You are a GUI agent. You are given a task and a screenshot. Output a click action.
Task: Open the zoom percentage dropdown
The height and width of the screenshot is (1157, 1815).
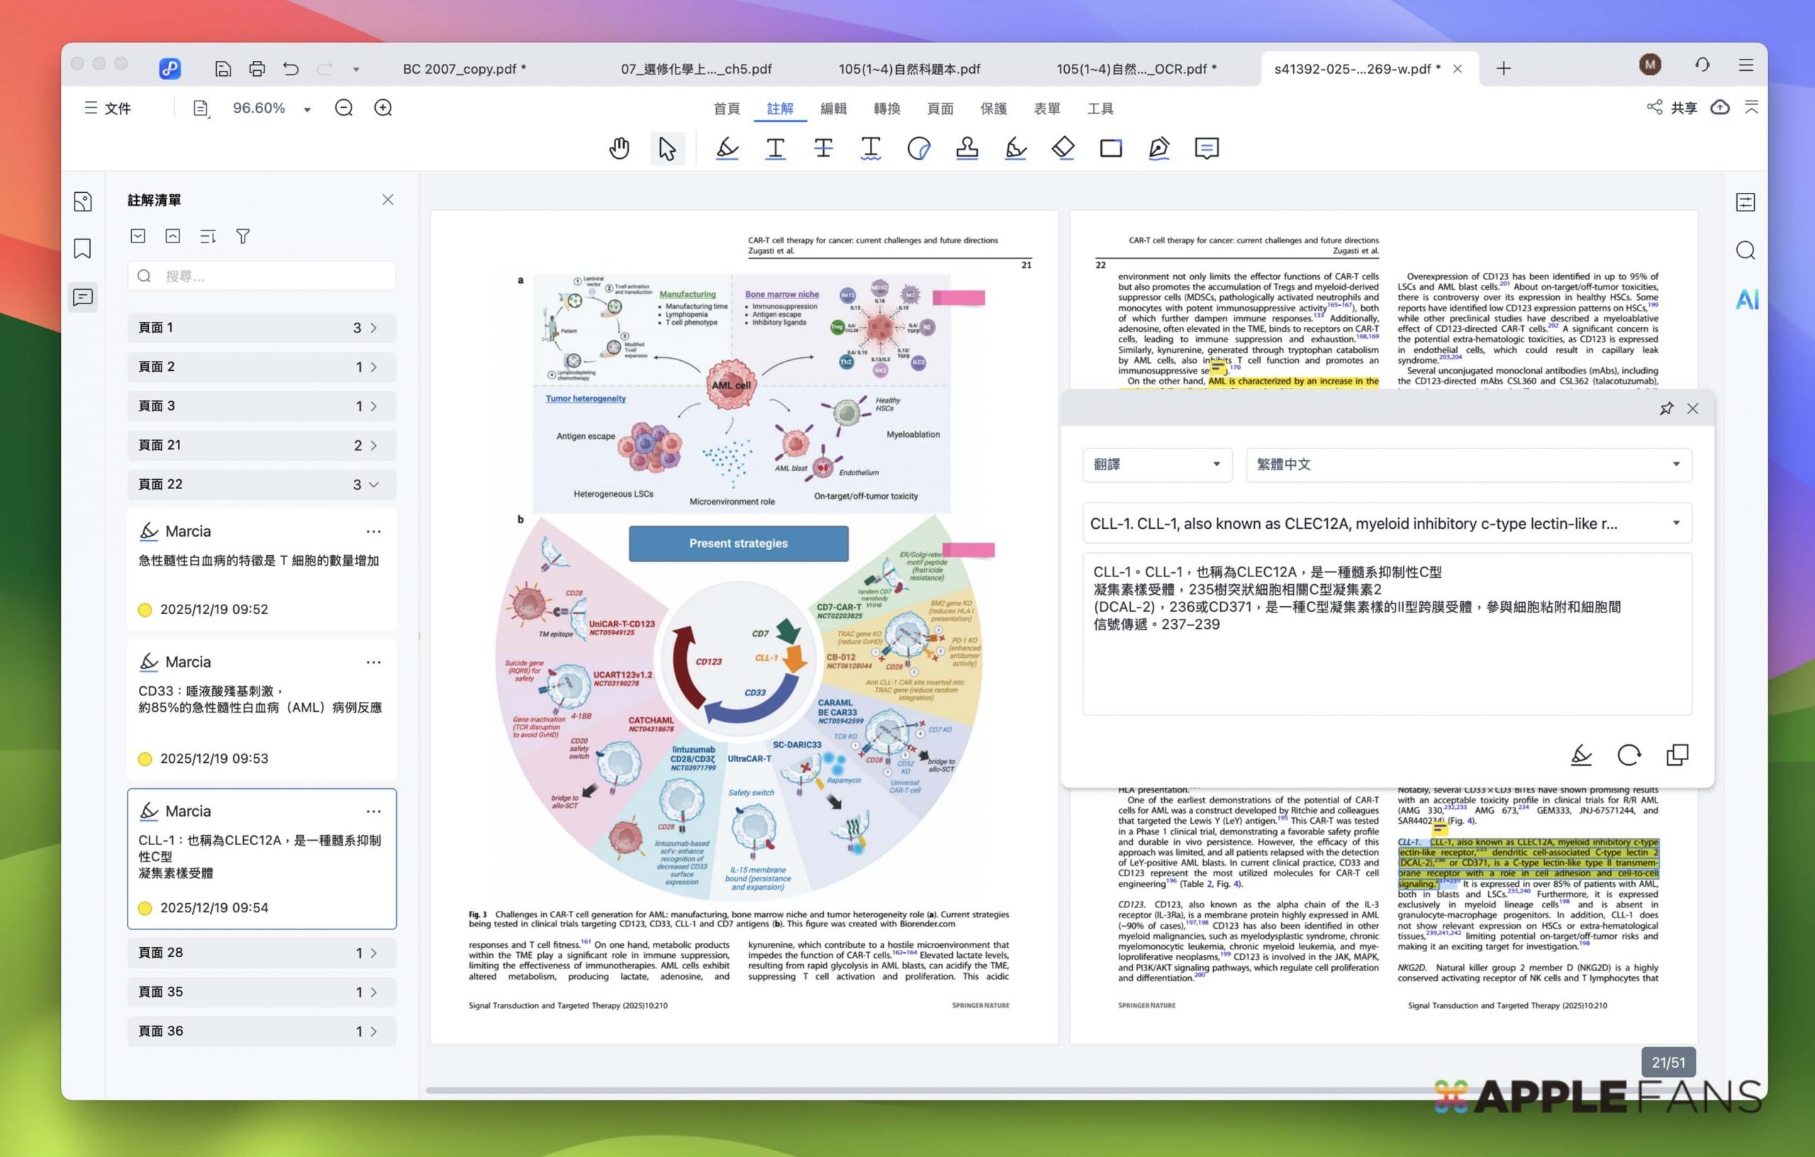(x=307, y=108)
